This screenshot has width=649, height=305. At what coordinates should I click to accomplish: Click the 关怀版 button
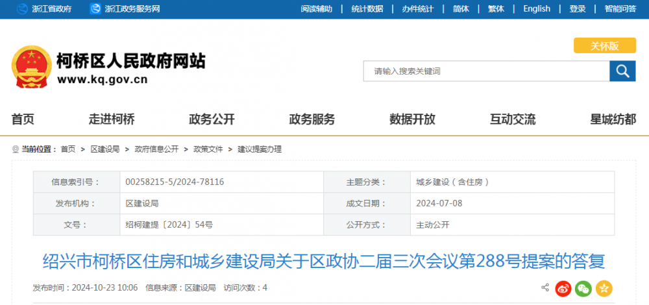coord(605,45)
